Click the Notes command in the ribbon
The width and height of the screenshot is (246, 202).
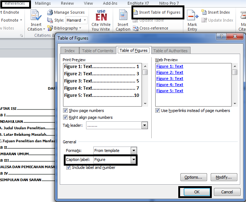7,28
